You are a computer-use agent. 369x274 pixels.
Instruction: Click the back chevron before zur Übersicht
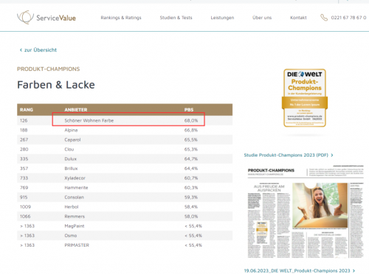[21, 50]
